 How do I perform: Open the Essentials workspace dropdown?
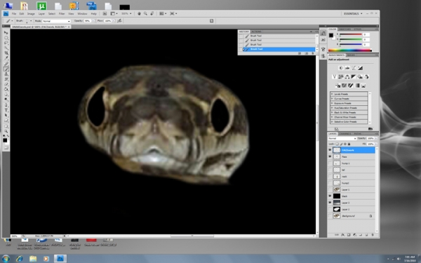pos(353,13)
